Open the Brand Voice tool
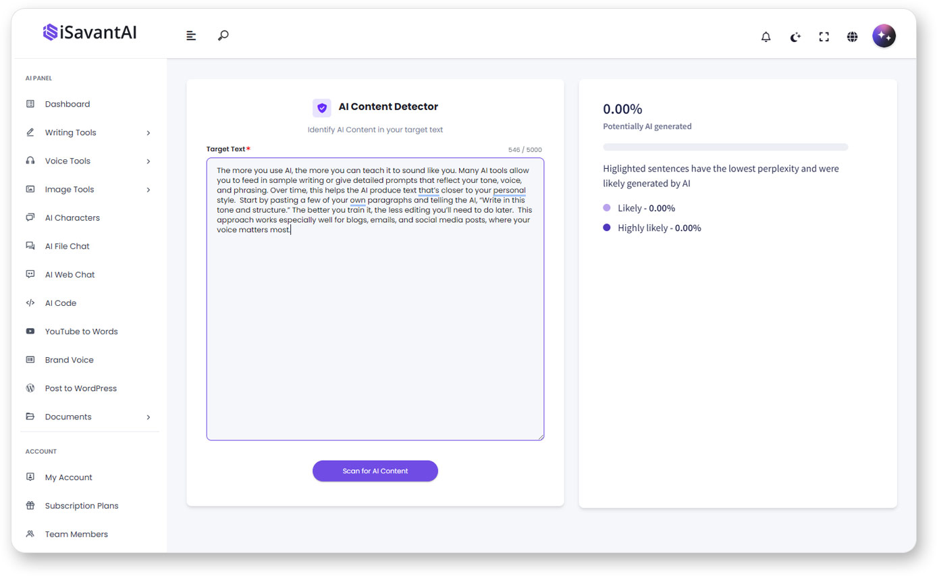 point(69,359)
